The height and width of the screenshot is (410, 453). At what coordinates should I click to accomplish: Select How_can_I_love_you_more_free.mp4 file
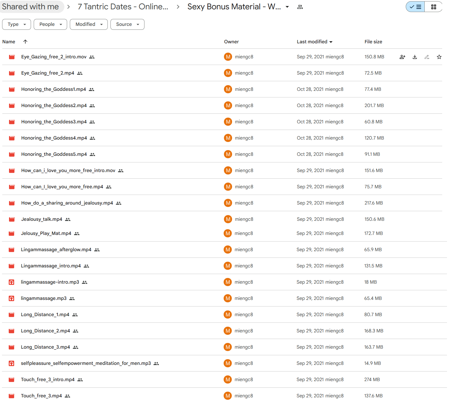click(x=222, y=187)
